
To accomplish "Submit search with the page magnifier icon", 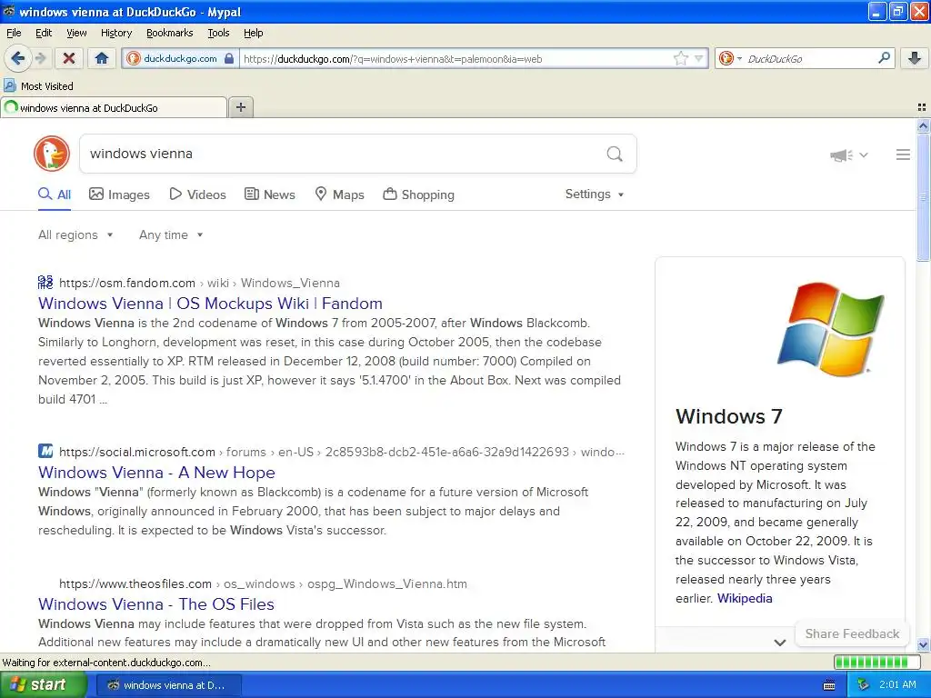I will [615, 155].
